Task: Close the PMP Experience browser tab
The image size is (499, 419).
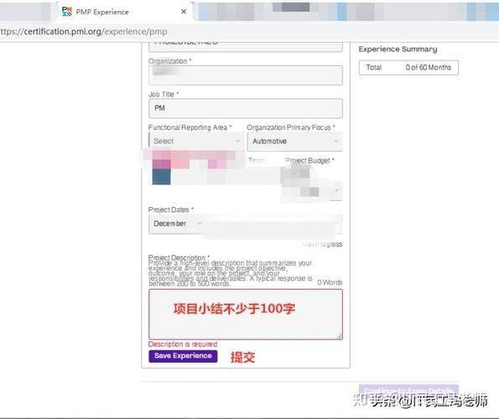Action: [x=184, y=12]
